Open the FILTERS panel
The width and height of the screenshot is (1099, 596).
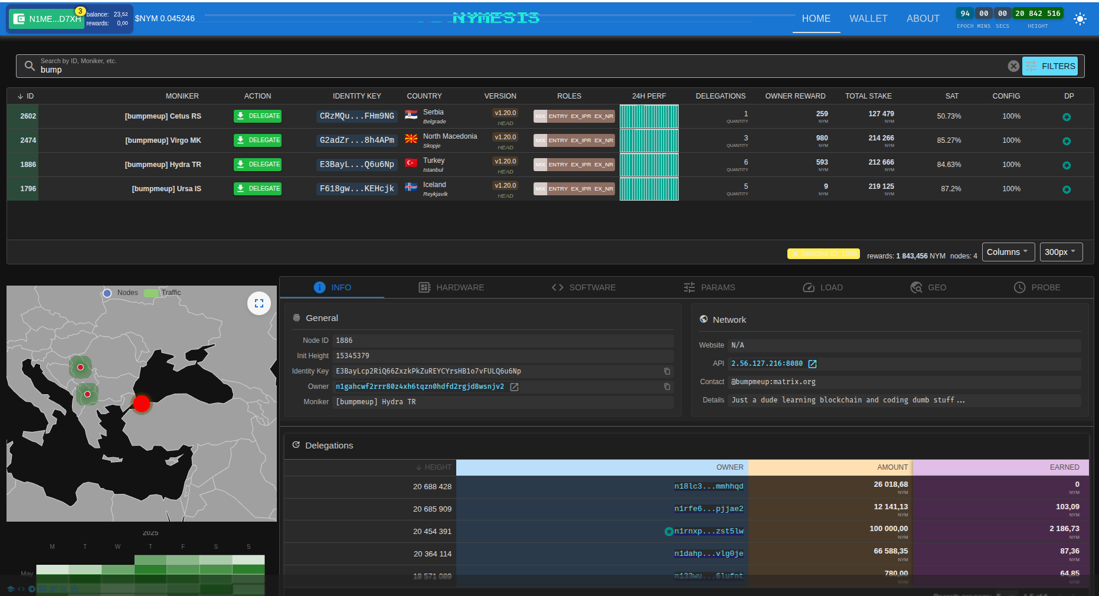(x=1050, y=66)
